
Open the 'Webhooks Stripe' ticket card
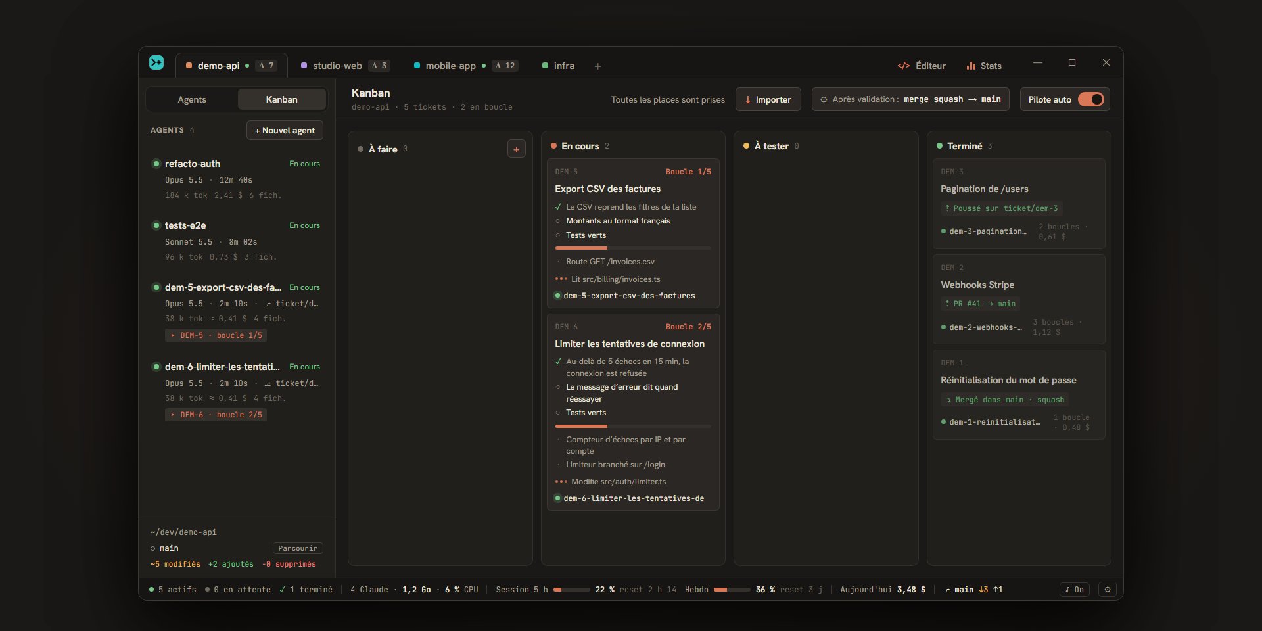1019,299
